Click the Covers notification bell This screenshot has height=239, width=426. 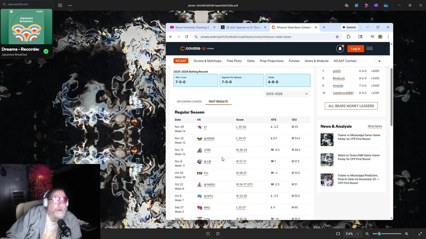pos(340,48)
